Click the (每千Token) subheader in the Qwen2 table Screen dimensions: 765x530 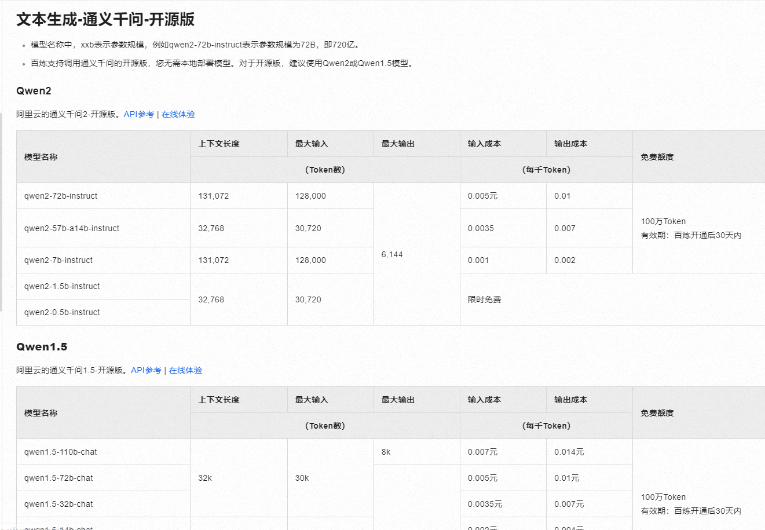click(x=546, y=170)
